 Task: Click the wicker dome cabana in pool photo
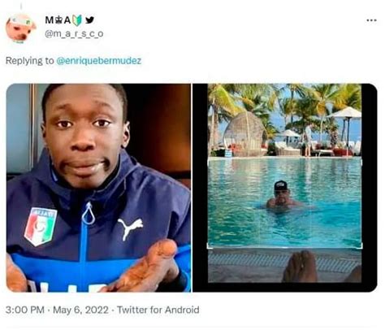click(245, 134)
